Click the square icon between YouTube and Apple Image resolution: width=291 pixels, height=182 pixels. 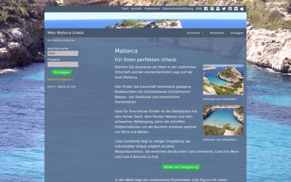tap(236, 9)
